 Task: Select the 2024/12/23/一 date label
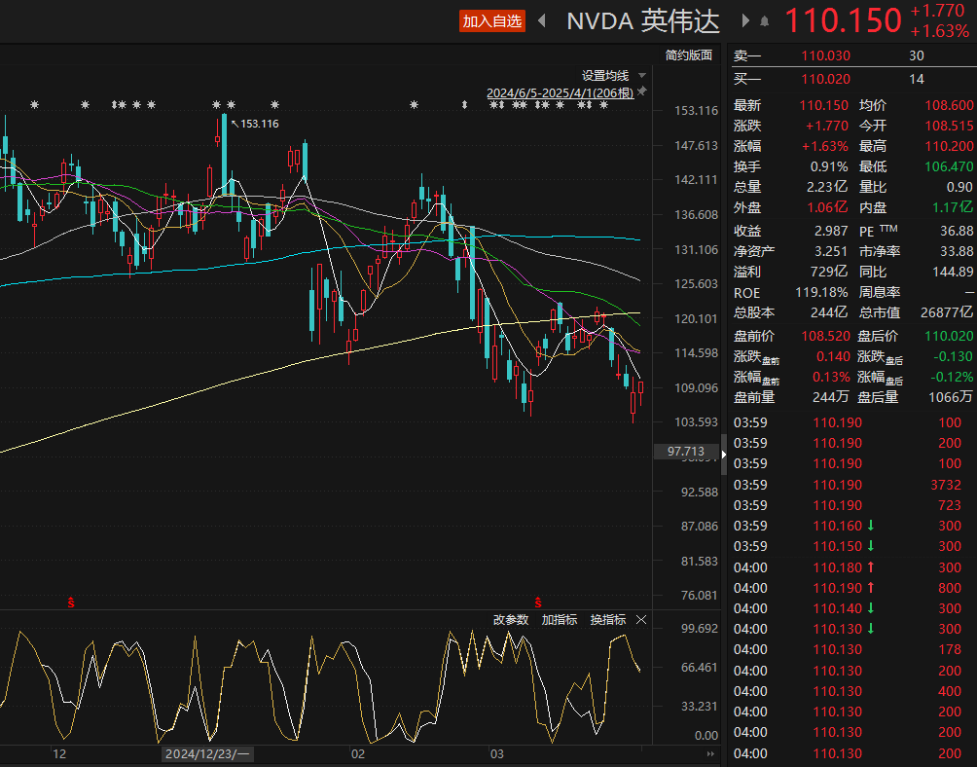click(207, 754)
